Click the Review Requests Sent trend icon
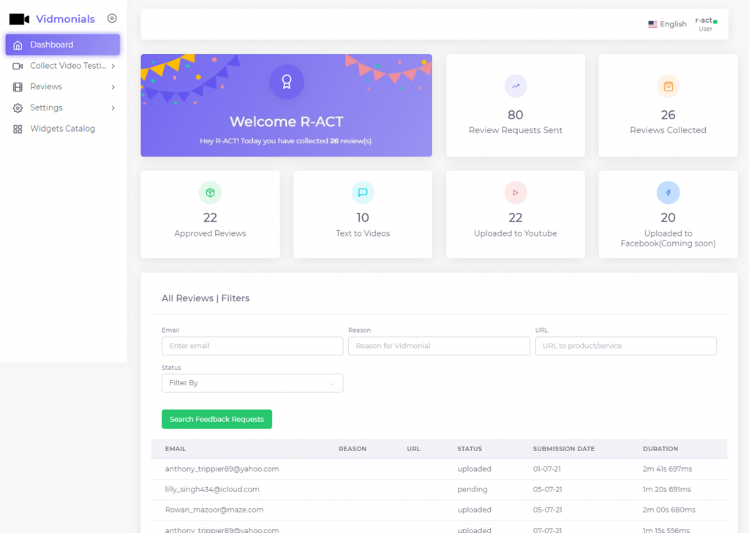The image size is (749, 533). (516, 86)
